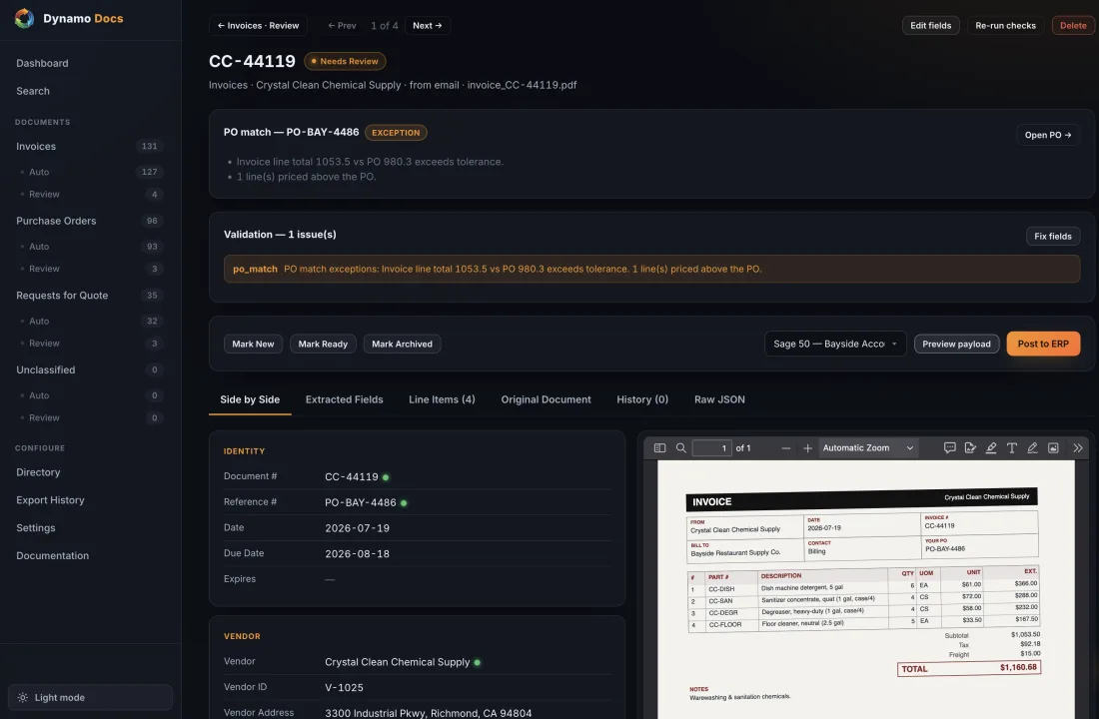Open Documentation

90,555
